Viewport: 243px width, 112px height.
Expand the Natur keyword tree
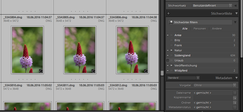[171, 50]
